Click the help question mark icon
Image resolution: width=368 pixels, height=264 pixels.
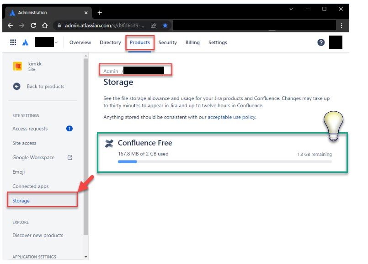321,42
